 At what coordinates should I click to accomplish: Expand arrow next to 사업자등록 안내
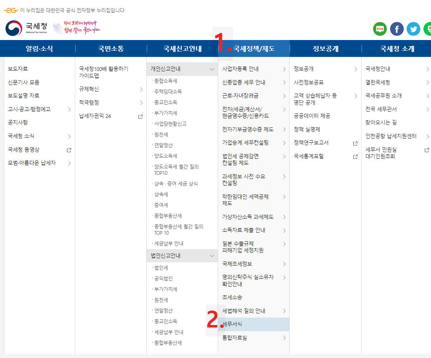(x=284, y=69)
